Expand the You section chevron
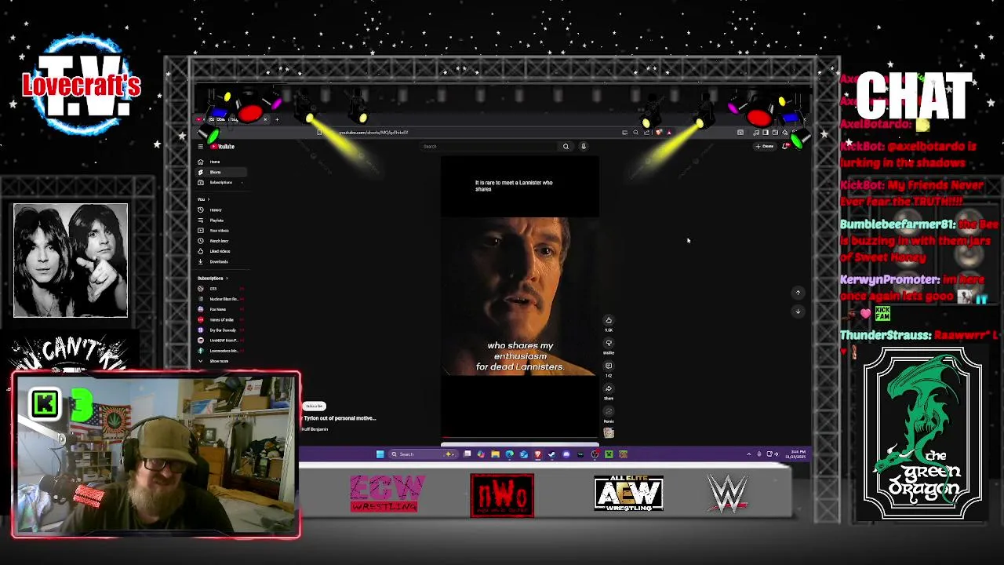The image size is (1004, 565). tap(208, 199)
